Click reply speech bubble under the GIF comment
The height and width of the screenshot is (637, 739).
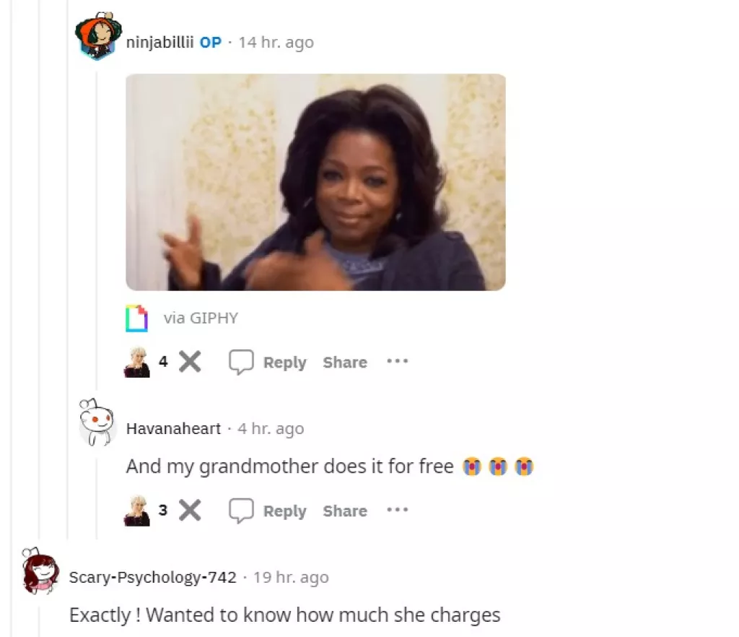point(241,362)
